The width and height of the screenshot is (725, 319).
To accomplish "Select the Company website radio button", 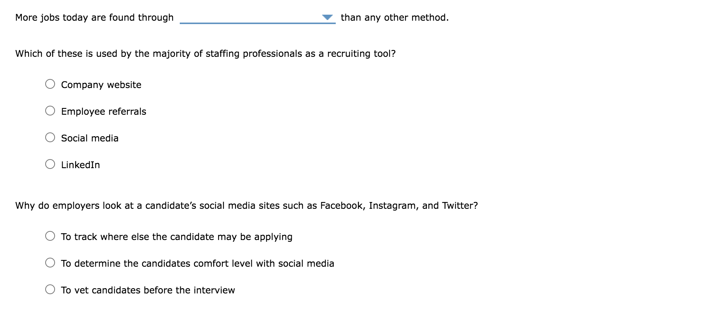I will (50, 84).
